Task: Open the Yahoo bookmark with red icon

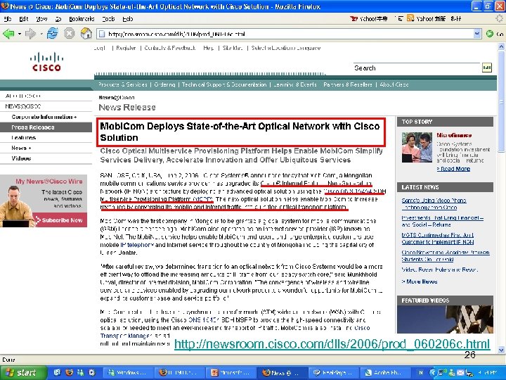Action: [368, 19]
